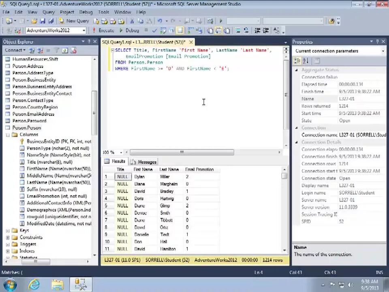The height and width of the screenshot is (292, 389).
Task: Click the New Project icon
Action: [x=9, y=21]
